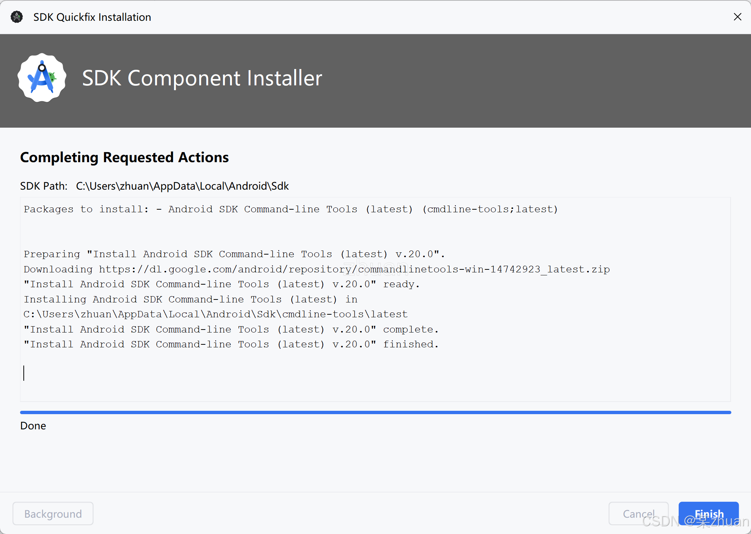Click the 'Packages to install' log line

tap(291, 209)
